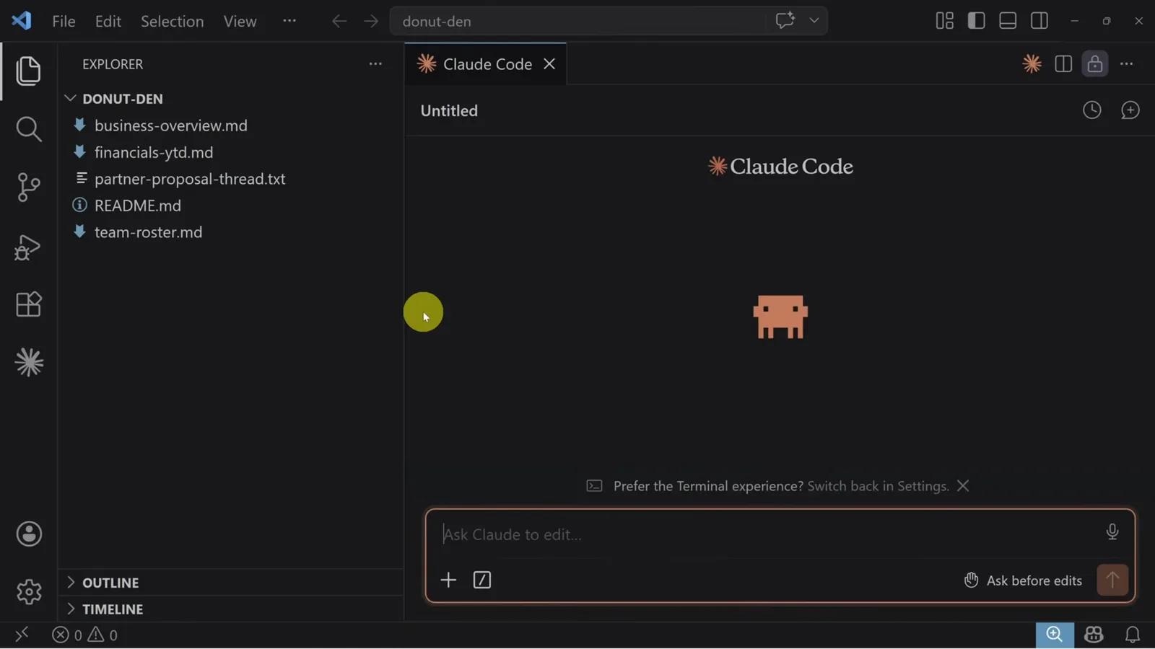
Task: Click the donut-den command center search box
Action: (577, 21)
